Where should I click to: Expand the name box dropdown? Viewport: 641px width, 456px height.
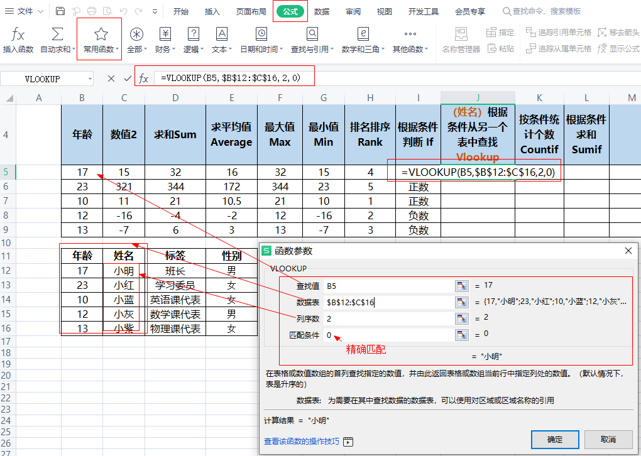(x=90, y=79)
